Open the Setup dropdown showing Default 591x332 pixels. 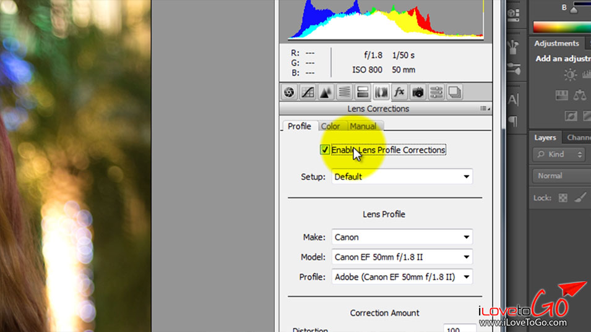(x=402, y=177)
